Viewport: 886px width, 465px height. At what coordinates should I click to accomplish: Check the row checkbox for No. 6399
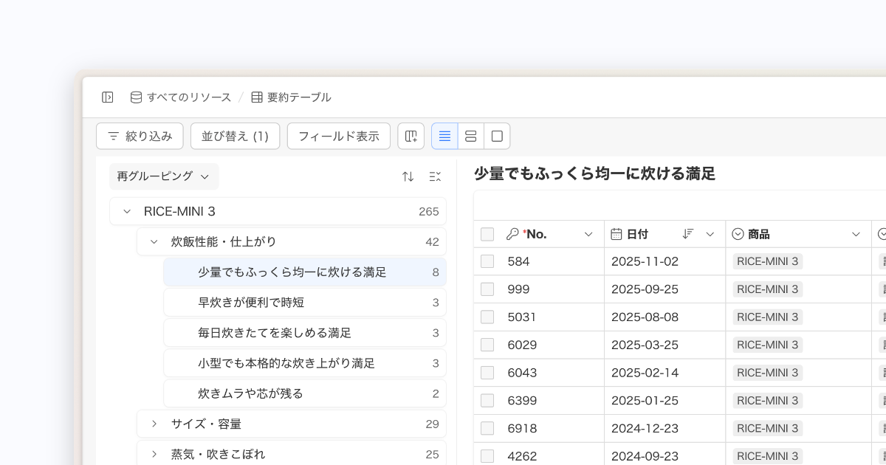tap(487, 401)
